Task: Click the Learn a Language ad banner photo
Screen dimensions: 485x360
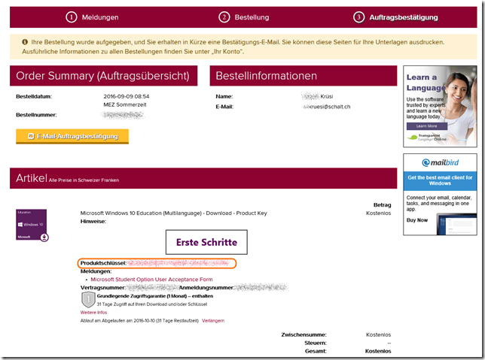Action: click(440, 106)
